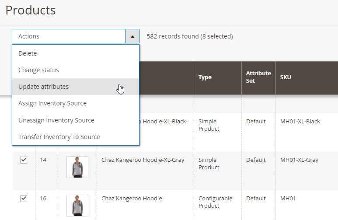This screenshot has width=338, height=220.
Task: Open thumbnail of Chaz Kangeroo Hoodie MH01
Action: point(77,205)
